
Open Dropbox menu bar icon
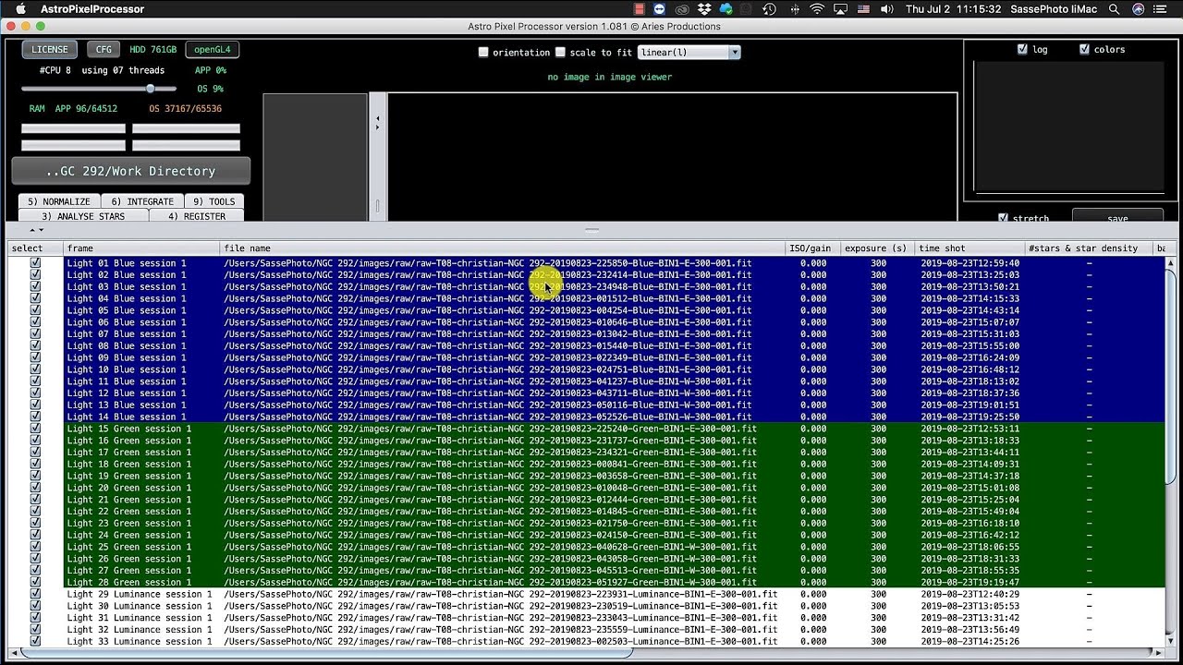[x=705, y=8]
